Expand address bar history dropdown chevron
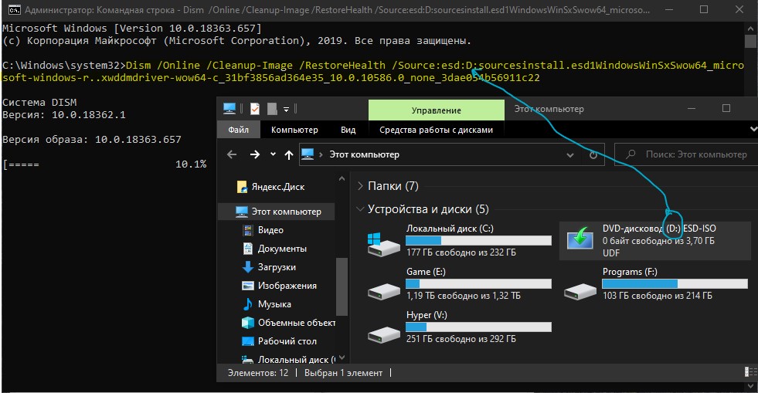 click(x=570, y=155)
